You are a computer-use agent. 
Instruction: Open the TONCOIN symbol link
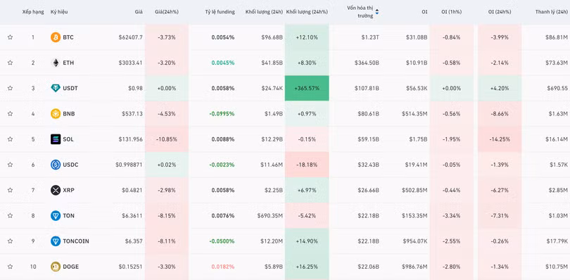[x=76, y=241]
